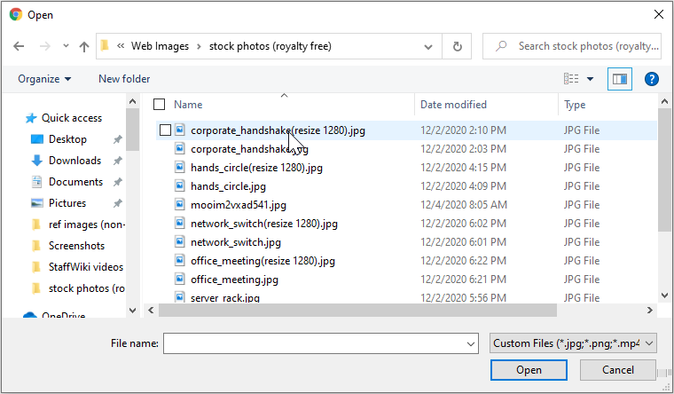The image size is (674, 394).
Task: Toggle the preview pane icon
Action: click(x=619, y=79)
